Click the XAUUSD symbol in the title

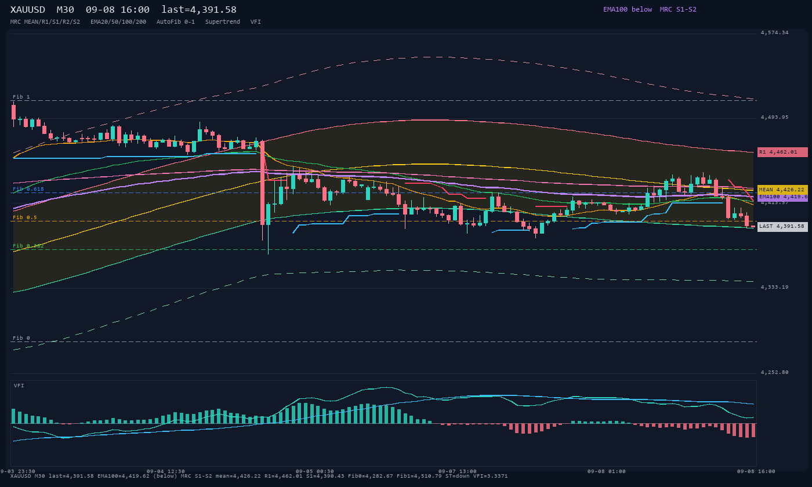click(28, 10)
